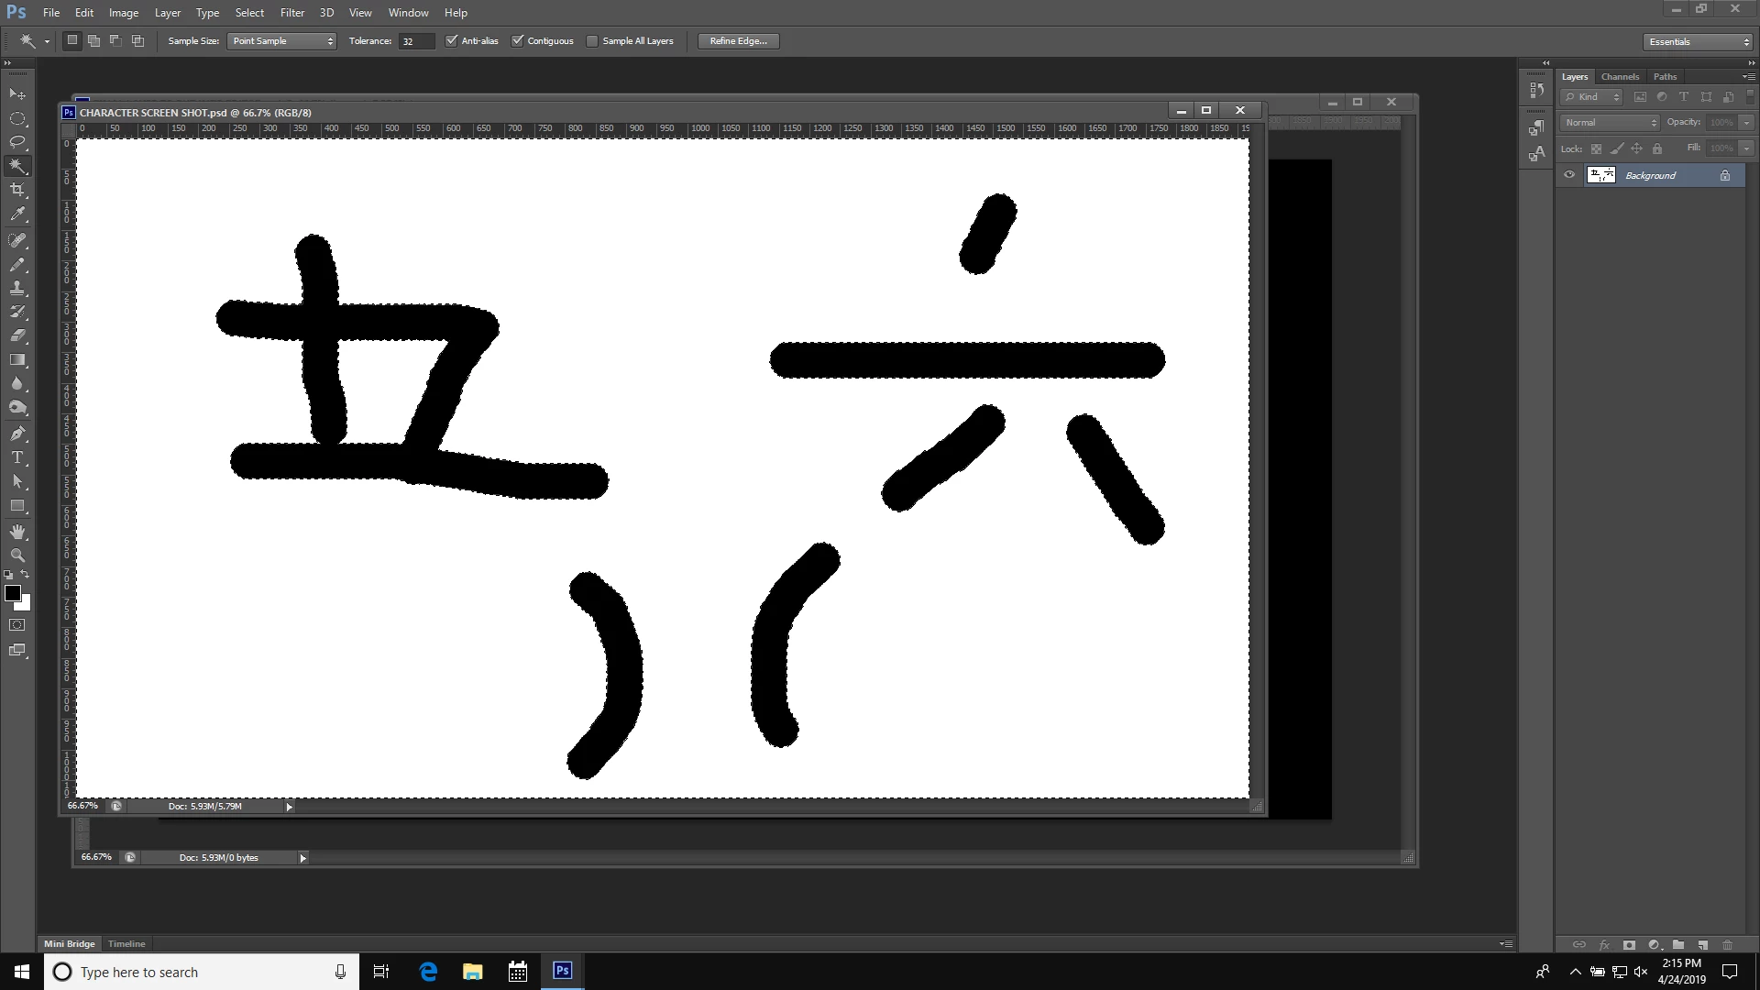Select the Crop tool
Screen dimensions: 1760x990
click(17, 190)
